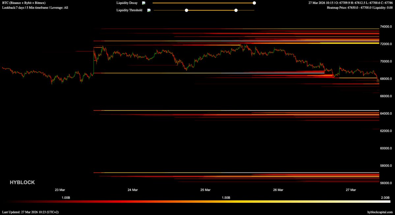Click the Last Updated timestamp
Viewport: 395px width, 215px height.
point(30,212)
